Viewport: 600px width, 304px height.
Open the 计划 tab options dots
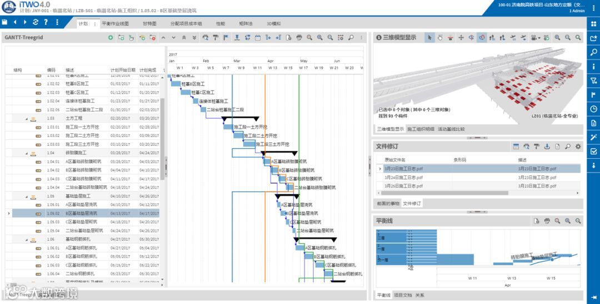tap(95, 24)
